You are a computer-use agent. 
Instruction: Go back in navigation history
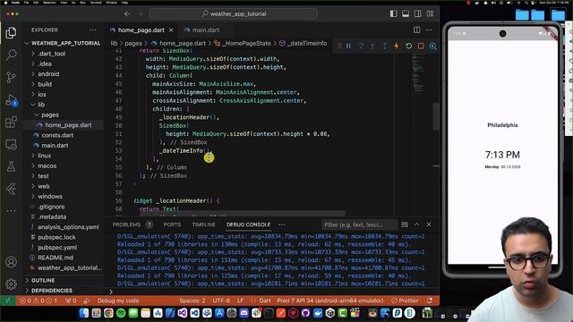coord(127,14)
